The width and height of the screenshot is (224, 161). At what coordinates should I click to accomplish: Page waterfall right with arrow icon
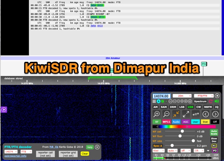click(216, 114)
